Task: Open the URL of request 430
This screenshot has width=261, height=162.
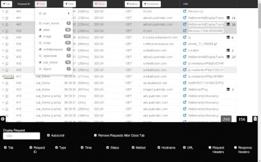Action: 184,57
